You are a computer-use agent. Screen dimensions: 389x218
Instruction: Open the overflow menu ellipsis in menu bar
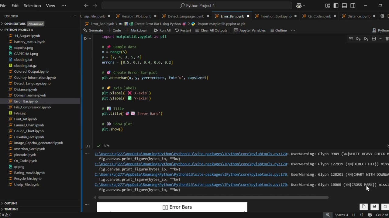(64, 5)
